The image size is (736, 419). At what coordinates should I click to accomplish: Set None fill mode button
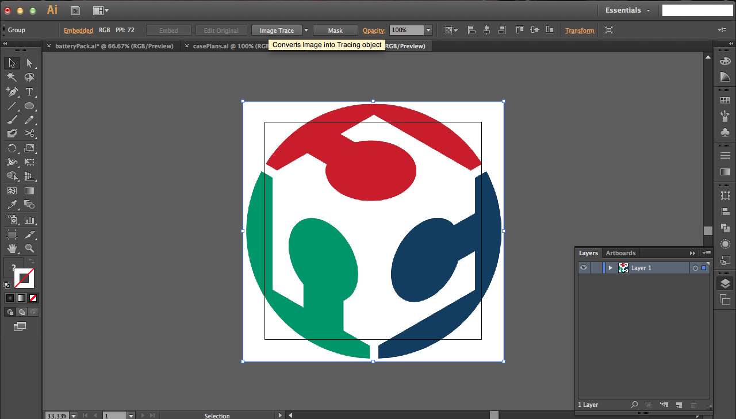(33, 298)
